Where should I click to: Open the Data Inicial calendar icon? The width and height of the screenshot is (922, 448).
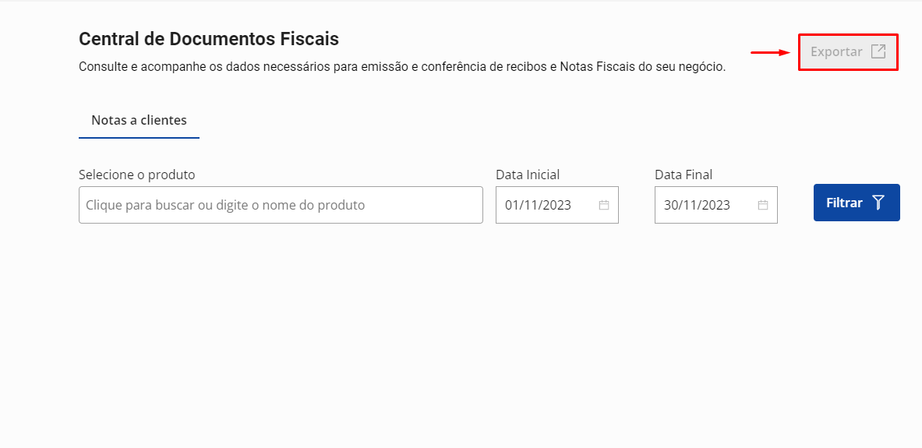coord(603,205)
